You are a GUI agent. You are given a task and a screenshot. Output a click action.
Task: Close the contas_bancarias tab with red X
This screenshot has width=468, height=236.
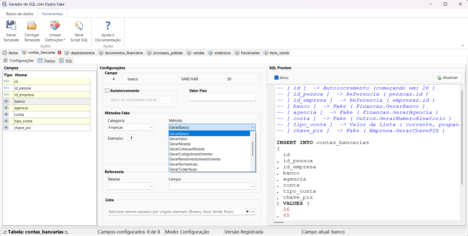point(60,52)
